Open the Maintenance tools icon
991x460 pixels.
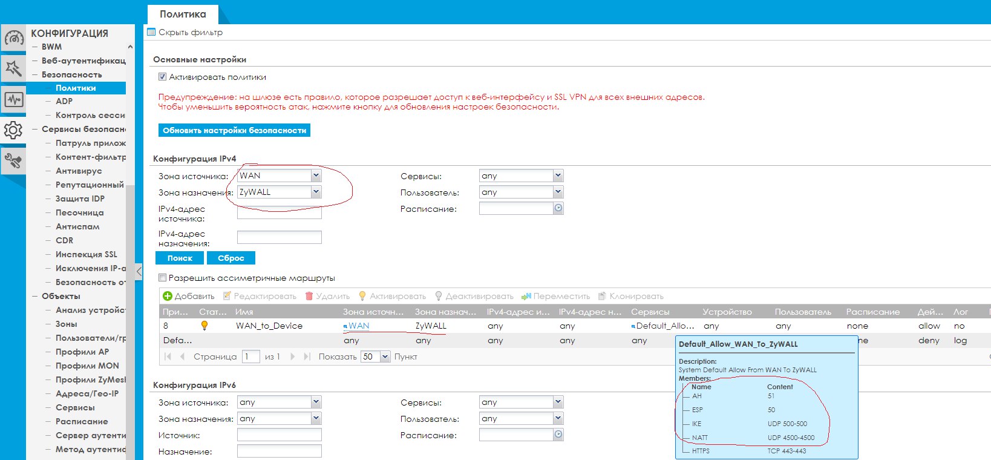[x=13, y=161]
